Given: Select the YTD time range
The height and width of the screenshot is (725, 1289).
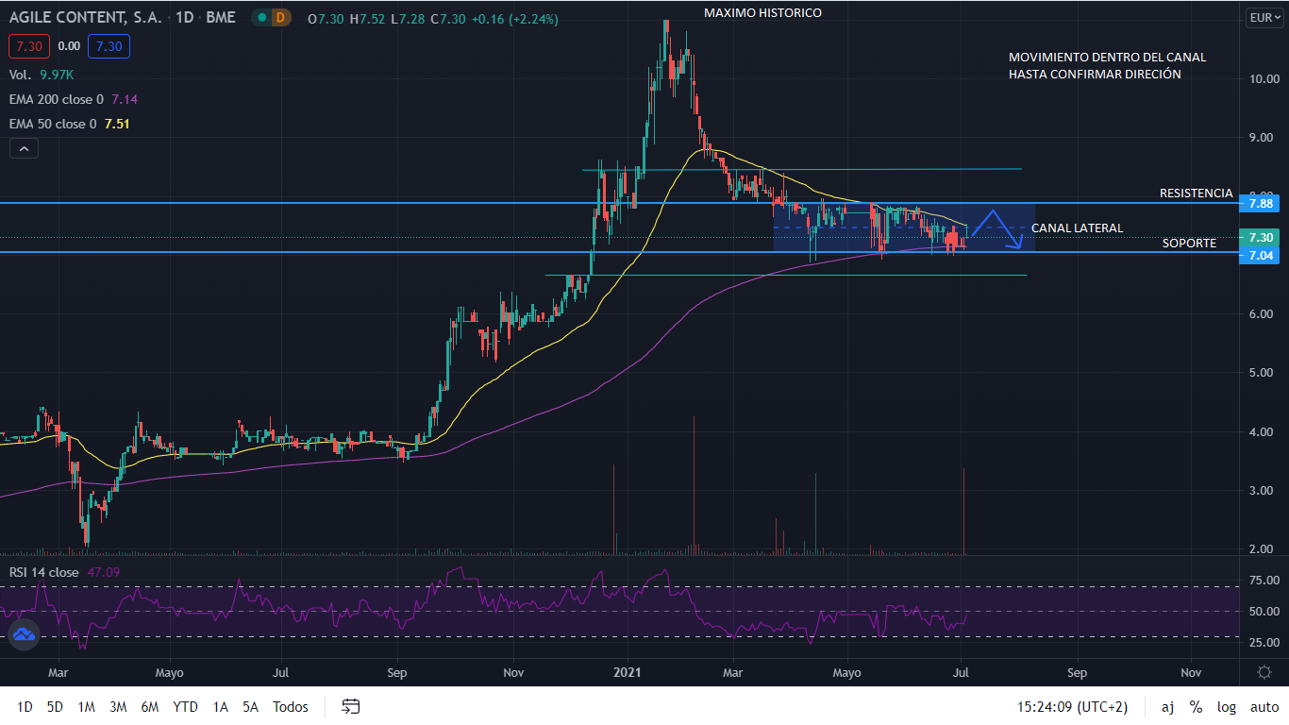Looking at the screenshot, I should (x=185, y=706).
